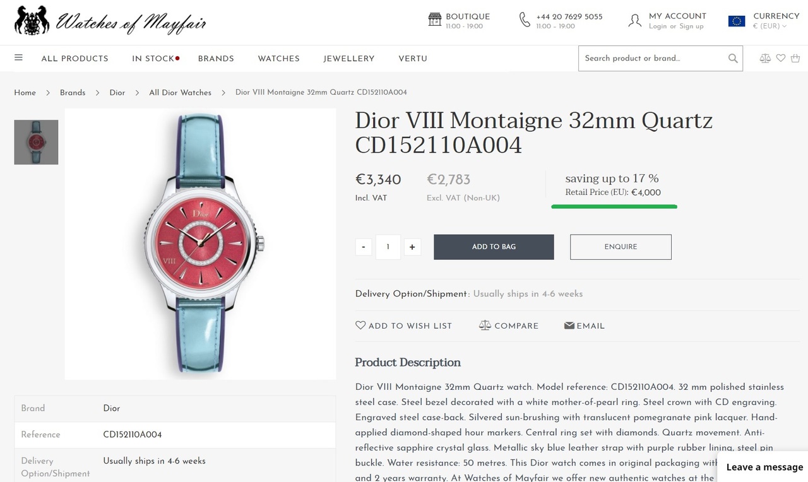Decrease quantity with minus button

(364, 247)
